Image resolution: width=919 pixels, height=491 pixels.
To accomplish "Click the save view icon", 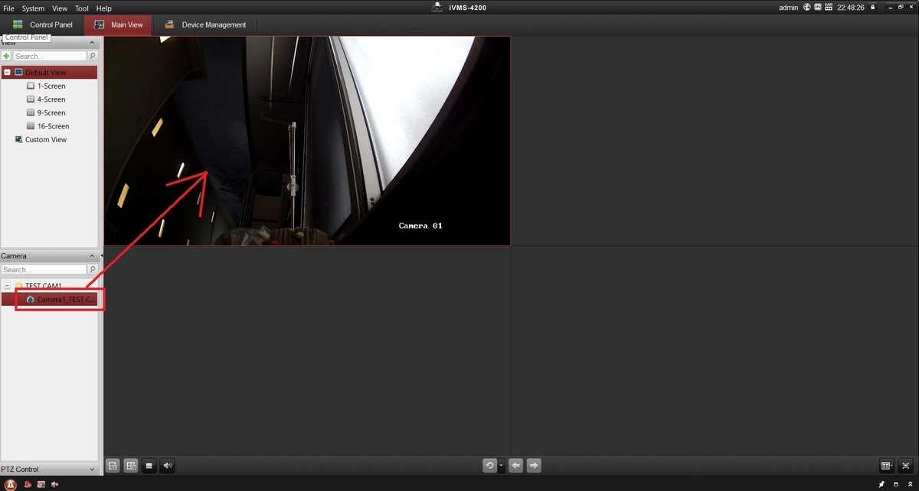I will coord(113,465).
